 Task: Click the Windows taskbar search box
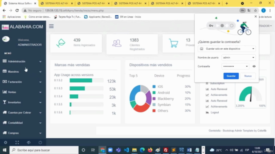click(x=44, y=150)
